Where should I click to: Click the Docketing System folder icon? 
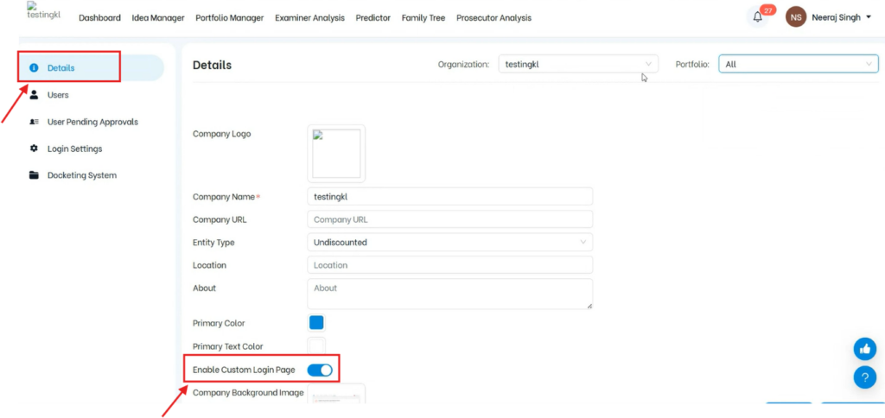point(34,175)
